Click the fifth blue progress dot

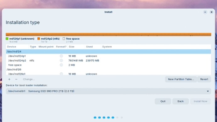(x=113, y=117)
